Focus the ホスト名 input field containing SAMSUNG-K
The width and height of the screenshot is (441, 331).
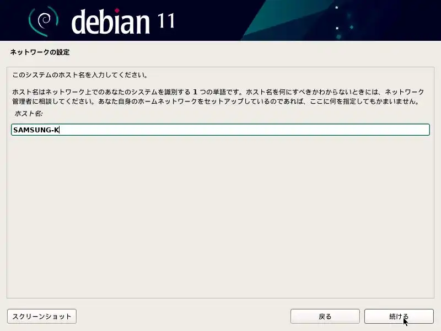[220, 130]
